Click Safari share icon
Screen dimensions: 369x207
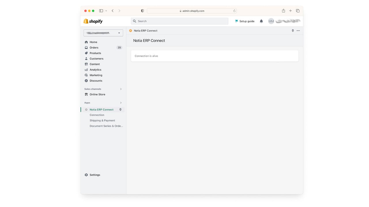coord(283,11)
